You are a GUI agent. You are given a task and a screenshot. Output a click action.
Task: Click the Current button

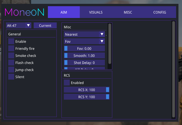pos(45,25)
